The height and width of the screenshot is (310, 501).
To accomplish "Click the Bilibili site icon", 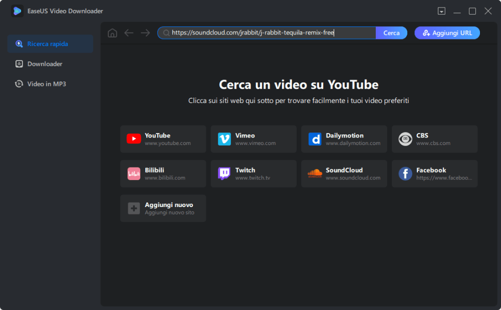I will 133,173.
